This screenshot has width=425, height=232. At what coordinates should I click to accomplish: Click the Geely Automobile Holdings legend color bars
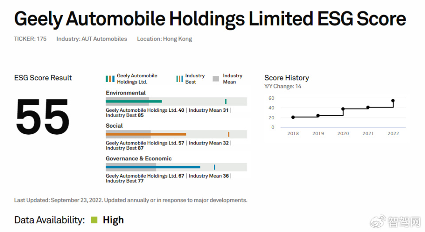point(110,79)
